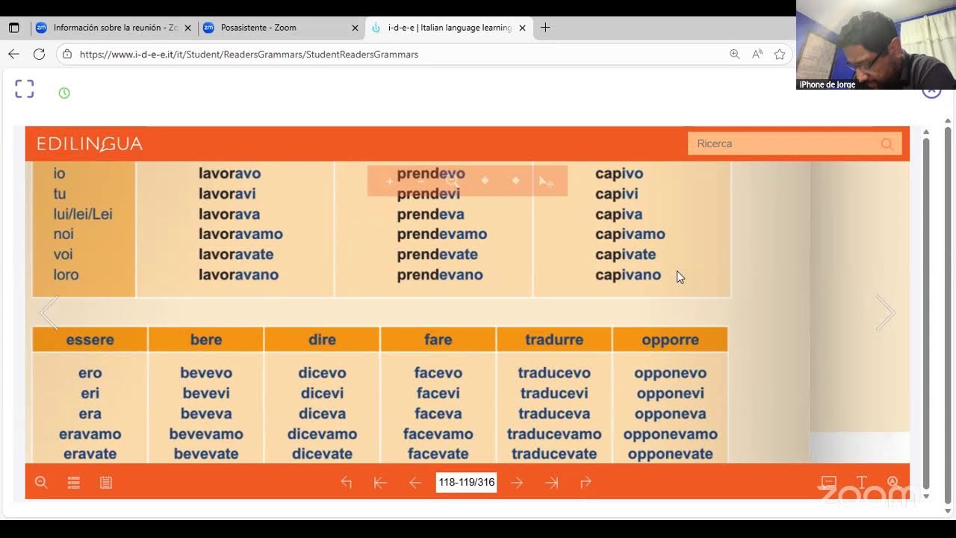Image resolution: width=956 pixels, height=538 pixels.
Task: Jump to the first page of the book
Action: click(380, 483)
